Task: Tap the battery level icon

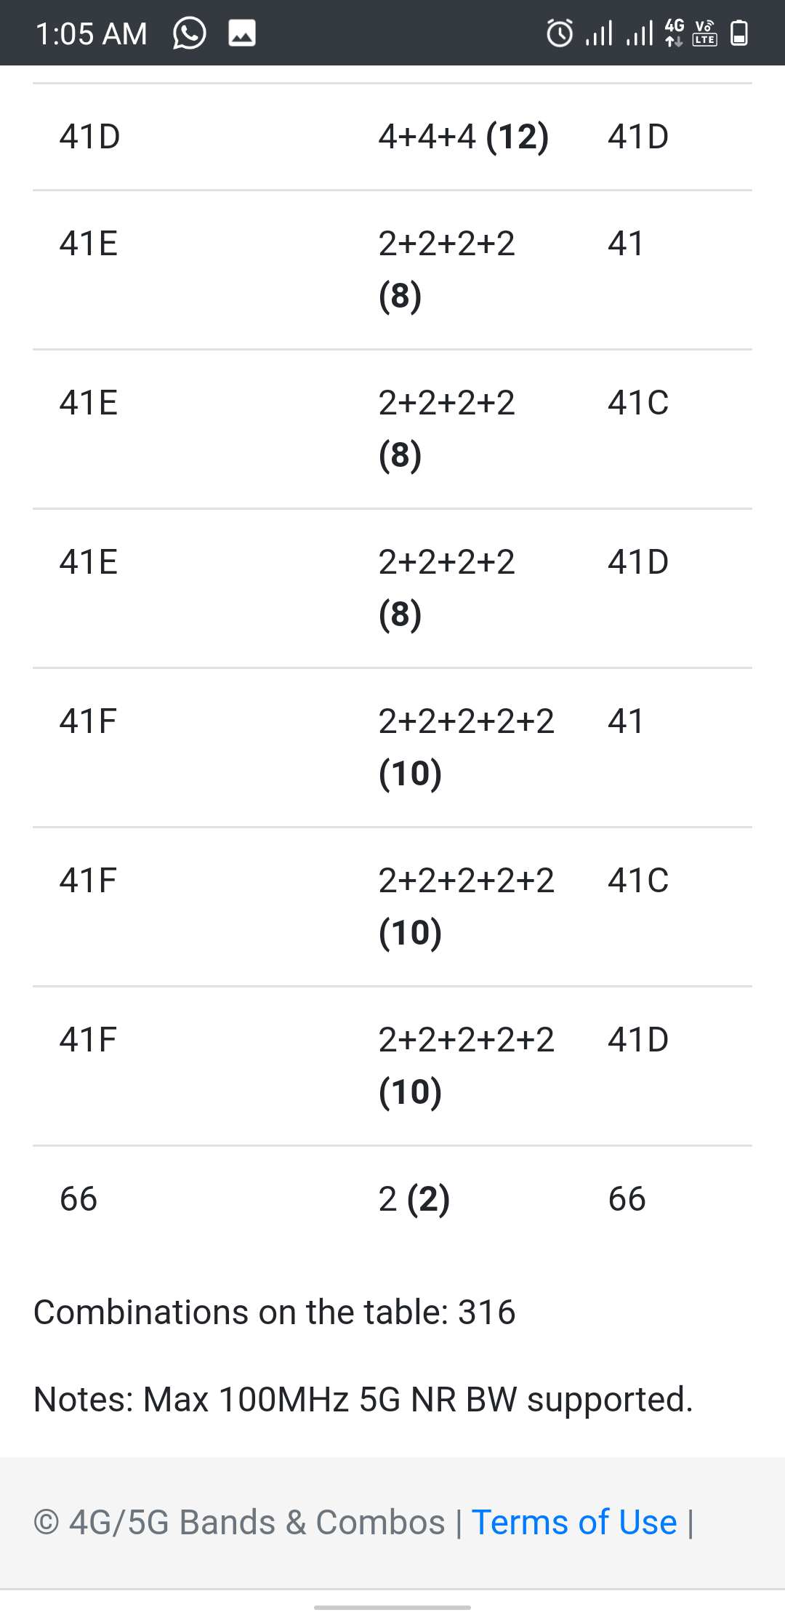Action: pyautogui.click(x=739, y=33)
